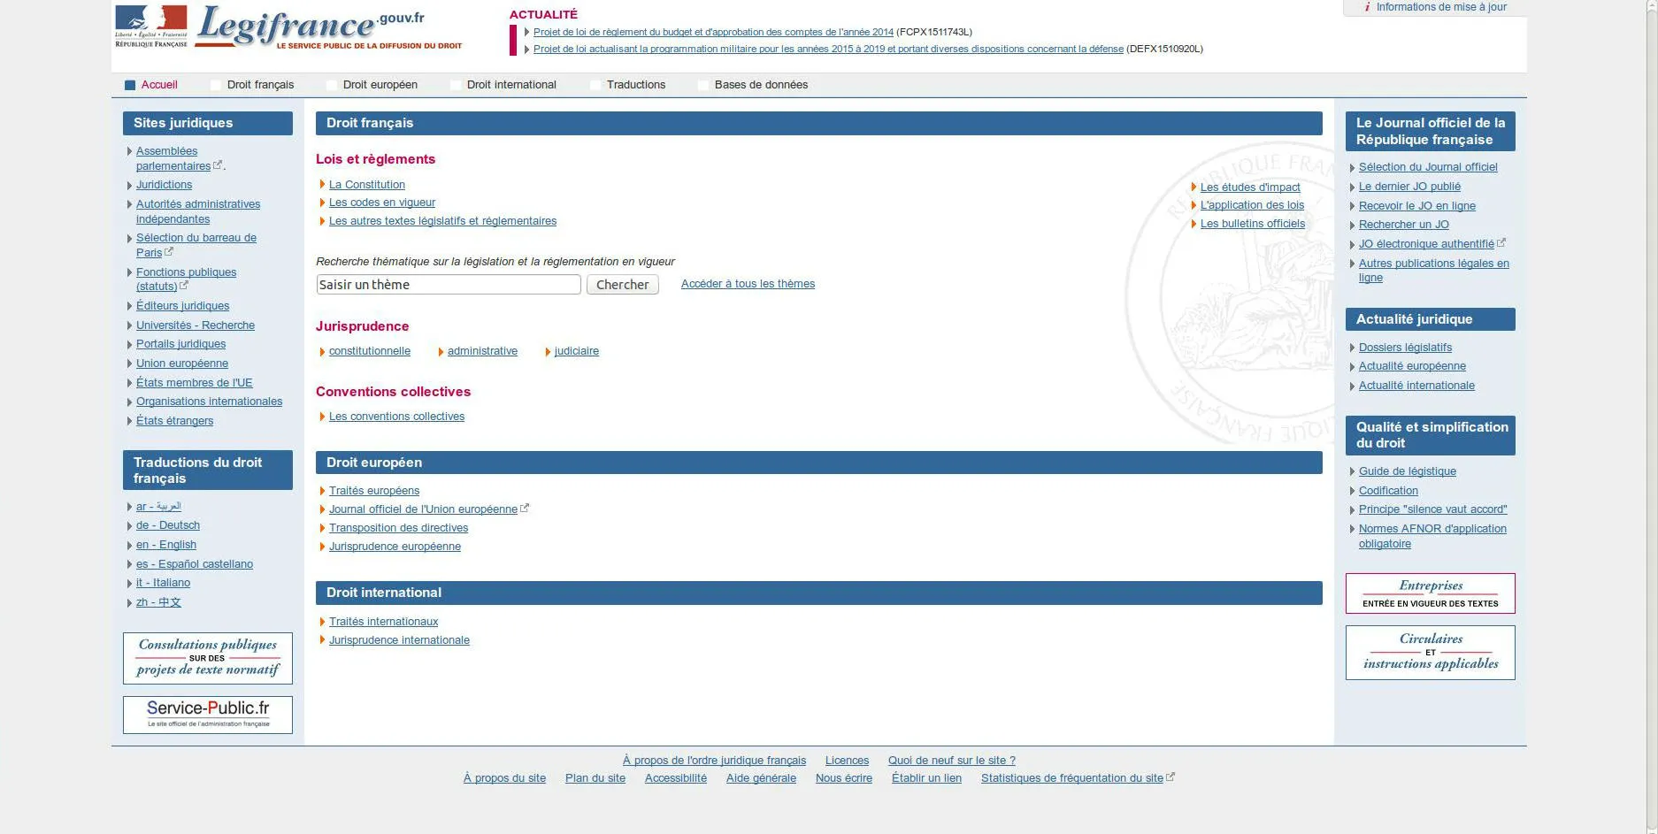The height and width of the screenshot is (834, 1658).
Task: Choose the en - English translation link
Action: (166, 545)
